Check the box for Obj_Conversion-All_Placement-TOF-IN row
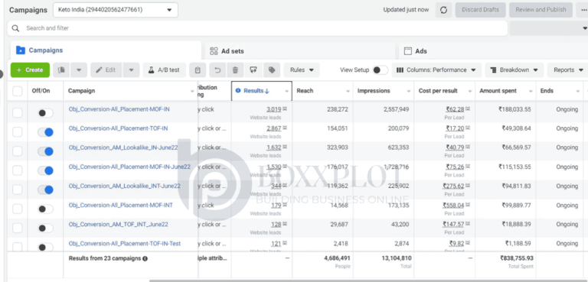The width and height of the screenshot is (588, 282). (x=18, y=131)
